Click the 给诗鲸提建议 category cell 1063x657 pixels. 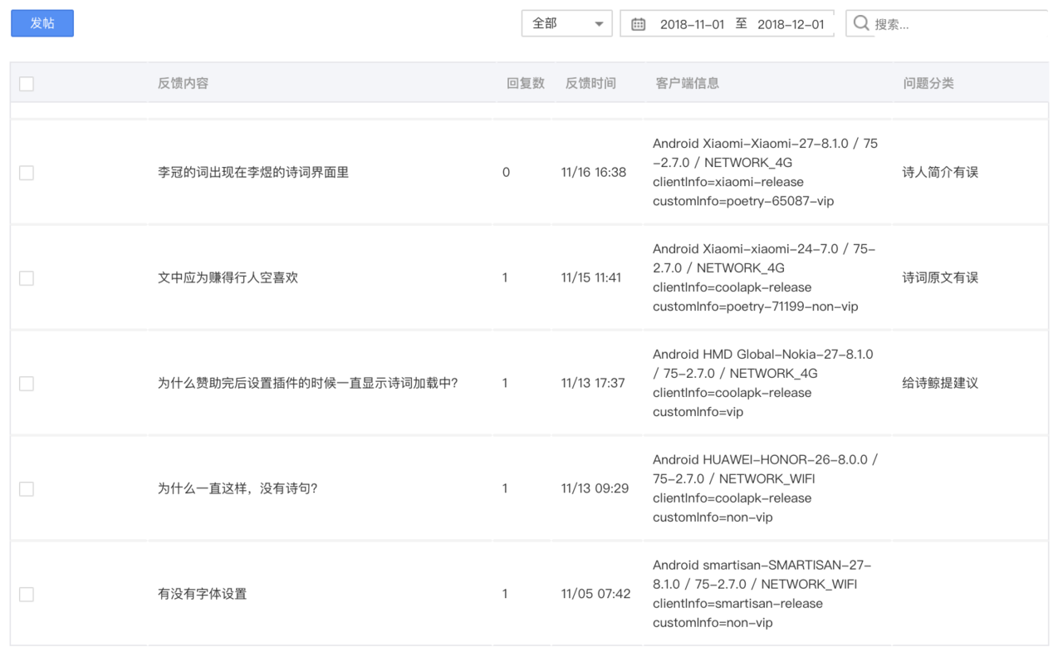click(940, 383)
